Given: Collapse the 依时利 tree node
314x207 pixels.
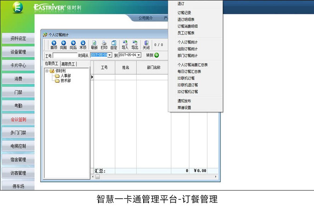Looking at the screenshot, I should click(47, 71).
